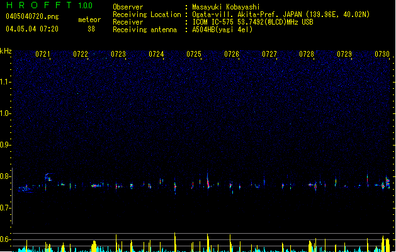The image size is (396, 252).
Task: Click the 0723 time marker
Action: tap(118, 54)
